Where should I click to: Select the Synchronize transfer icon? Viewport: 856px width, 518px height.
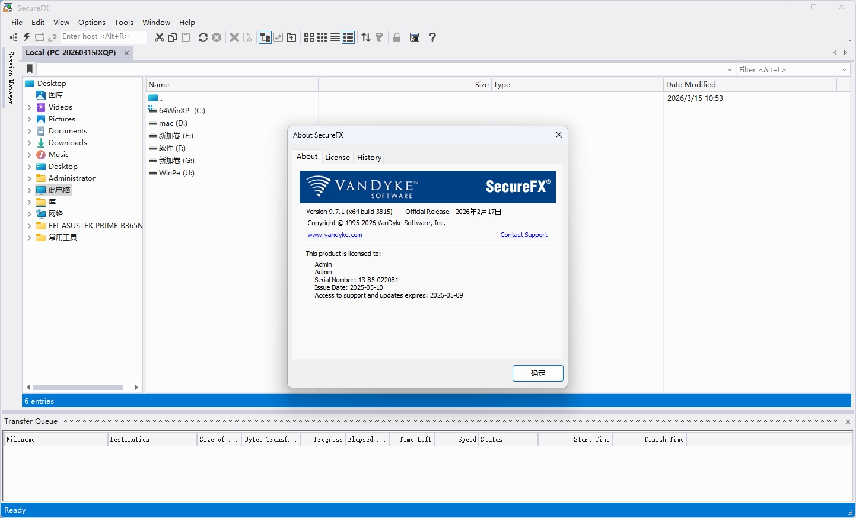tap(278, 37)
